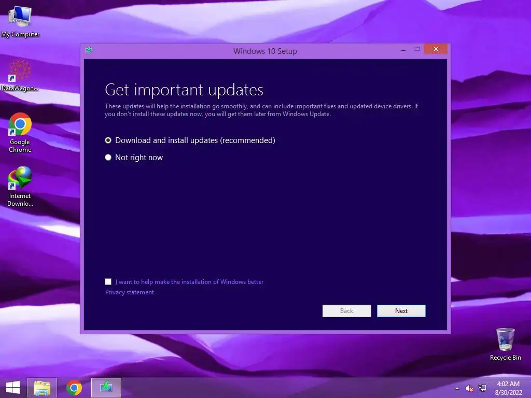This screenshot has width=531, height=398.
Task: Open the Windows Start button
Action: tap(13, 388)
